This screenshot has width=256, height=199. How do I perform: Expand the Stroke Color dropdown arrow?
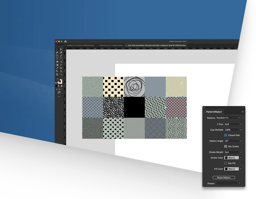(241, 158)
